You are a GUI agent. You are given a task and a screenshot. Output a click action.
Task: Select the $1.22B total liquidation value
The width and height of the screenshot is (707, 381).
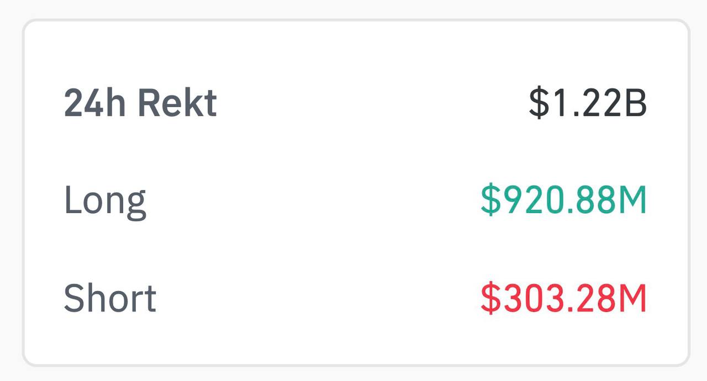click(587, 103)
